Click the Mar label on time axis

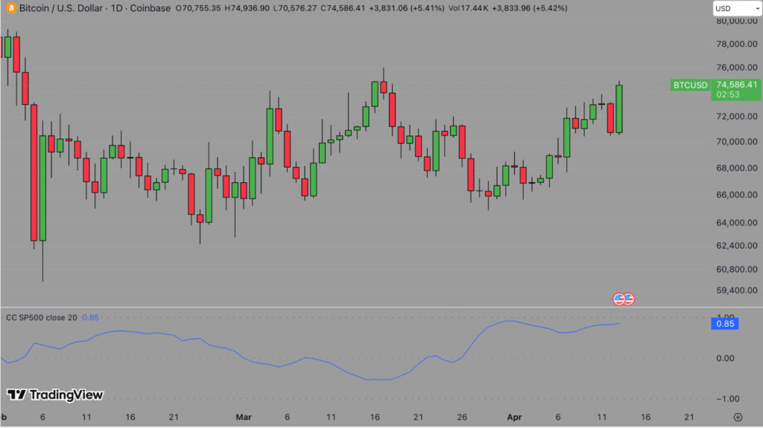(243, 417)
